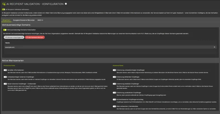Turn on Unbeabsichtigter externer Empfänger rule
Image resolution: width=220 pixels, height=114 pixels.
click(5, 77)
